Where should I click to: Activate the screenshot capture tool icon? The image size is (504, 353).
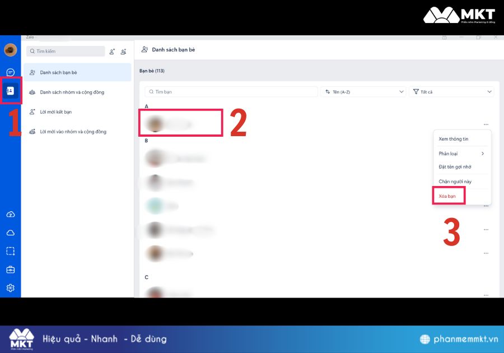(x=10, y=251)
